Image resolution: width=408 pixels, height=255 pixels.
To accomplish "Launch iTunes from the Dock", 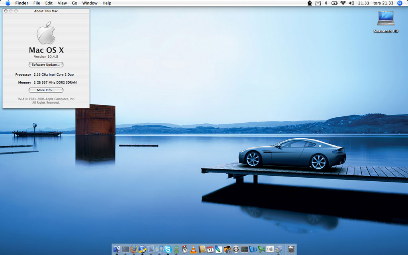I will (159, 249).
